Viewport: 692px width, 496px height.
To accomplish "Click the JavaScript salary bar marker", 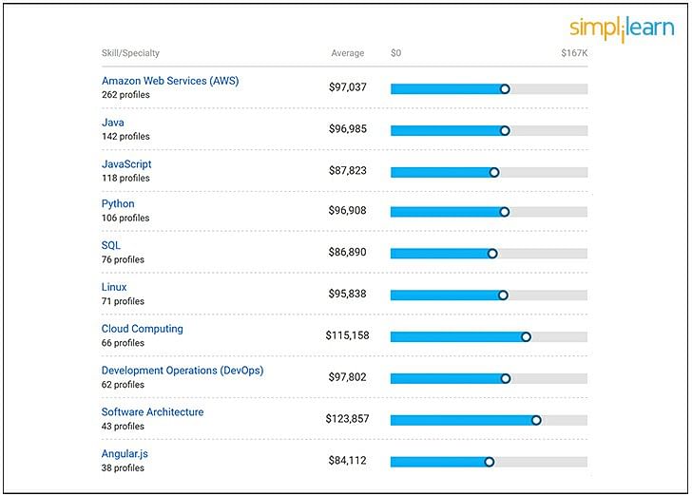I will point(494,172).
